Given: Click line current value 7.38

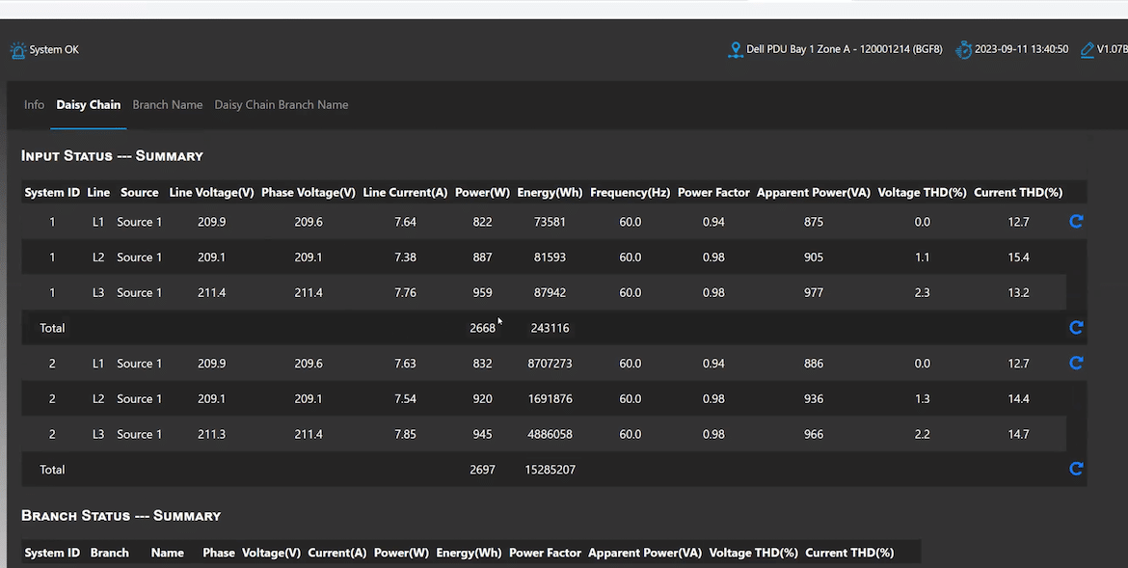Looking at the screenshot, I should pos(405,257).
